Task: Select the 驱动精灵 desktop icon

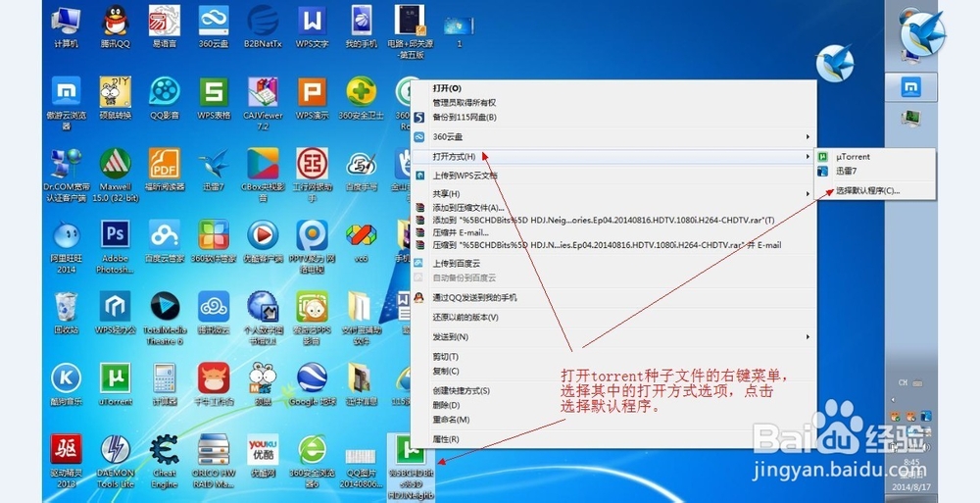Action: pos(66,461)
